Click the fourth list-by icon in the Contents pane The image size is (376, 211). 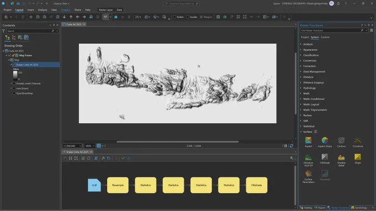tap(26, 37)
